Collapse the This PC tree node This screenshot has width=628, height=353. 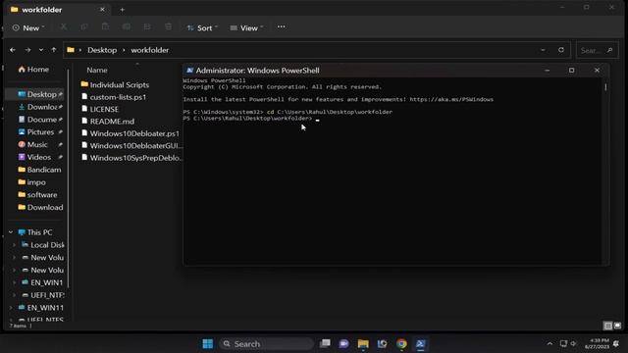pyautogui.click(x=11, y=232)
